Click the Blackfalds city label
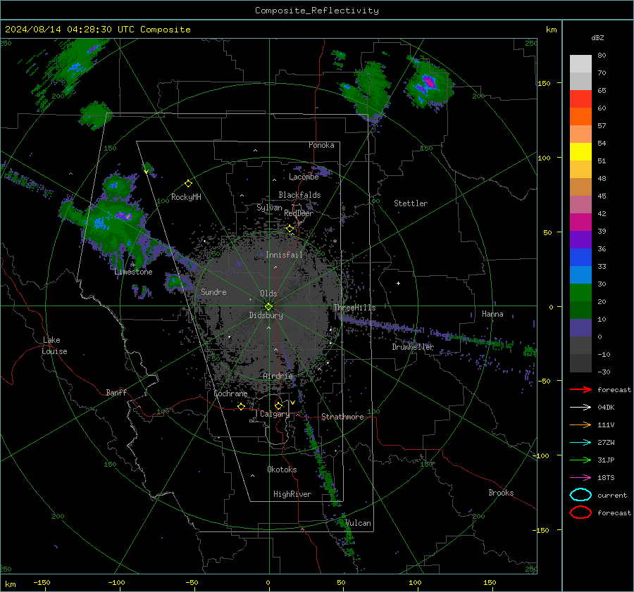The image size is (634, 592). coord(299,195)
